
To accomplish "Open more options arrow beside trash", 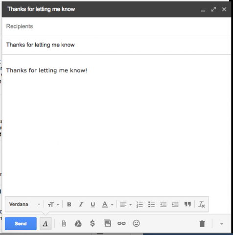I will click(x=222, y=224).
